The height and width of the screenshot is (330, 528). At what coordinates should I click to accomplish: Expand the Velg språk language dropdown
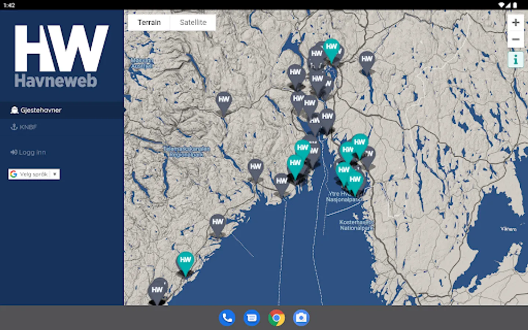(x=34, y=174)
